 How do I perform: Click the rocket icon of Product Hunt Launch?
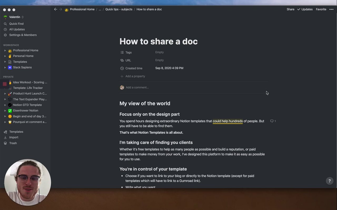(10, 94)
